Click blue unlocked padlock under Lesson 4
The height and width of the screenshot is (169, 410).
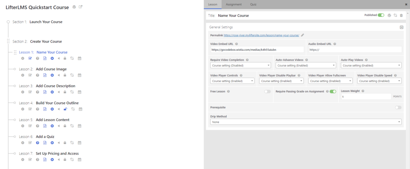tap(65, 109)
